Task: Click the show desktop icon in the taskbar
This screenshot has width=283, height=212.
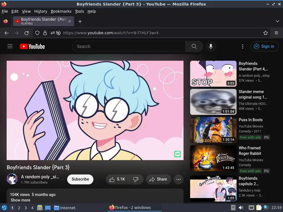Action: coord(48,208)
